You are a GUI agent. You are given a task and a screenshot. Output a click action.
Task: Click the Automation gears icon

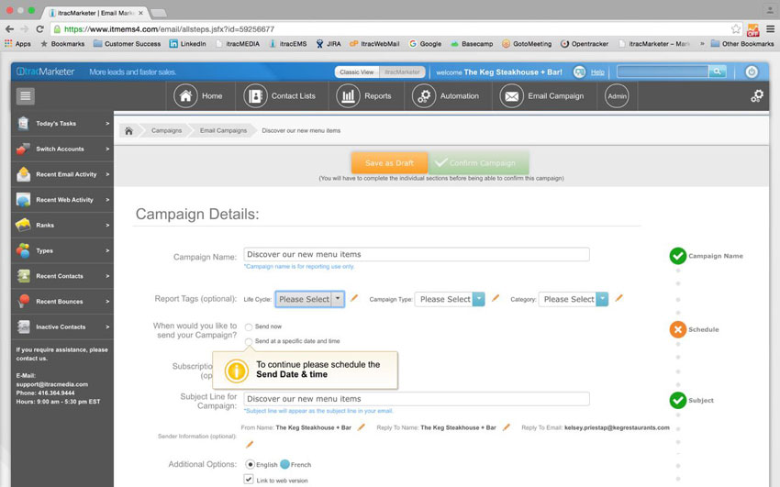[423, 96]
